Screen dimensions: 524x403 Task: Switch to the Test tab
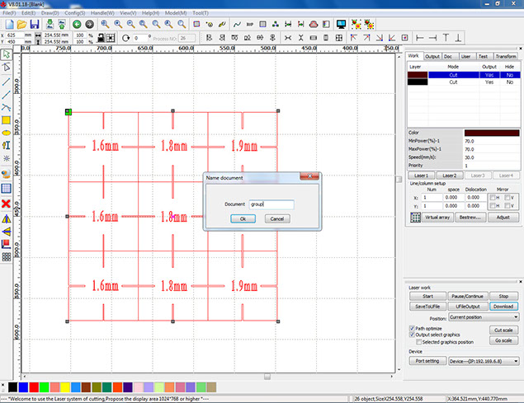coord(483,56)
